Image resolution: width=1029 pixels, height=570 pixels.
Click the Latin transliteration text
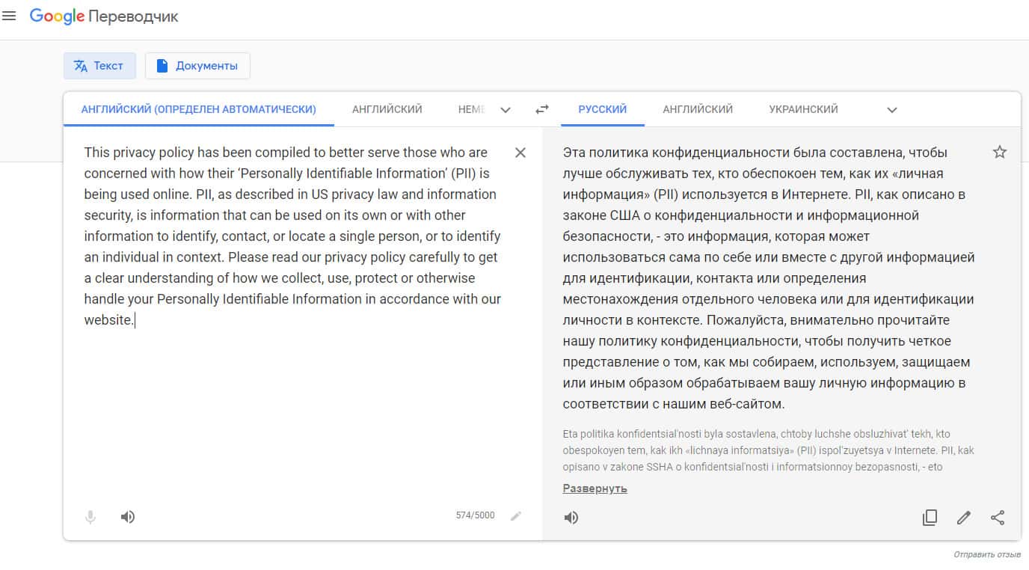(x=769, y=450)
